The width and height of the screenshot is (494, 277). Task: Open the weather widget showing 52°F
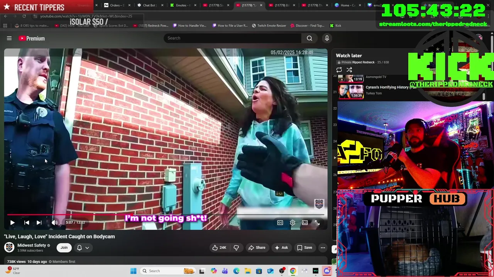click(12, 271)
